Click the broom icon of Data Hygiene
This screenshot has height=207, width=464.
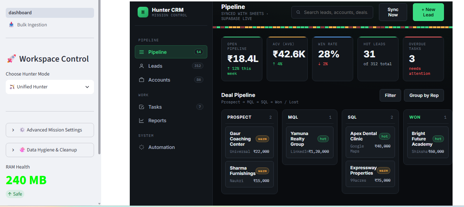(22, 150)
